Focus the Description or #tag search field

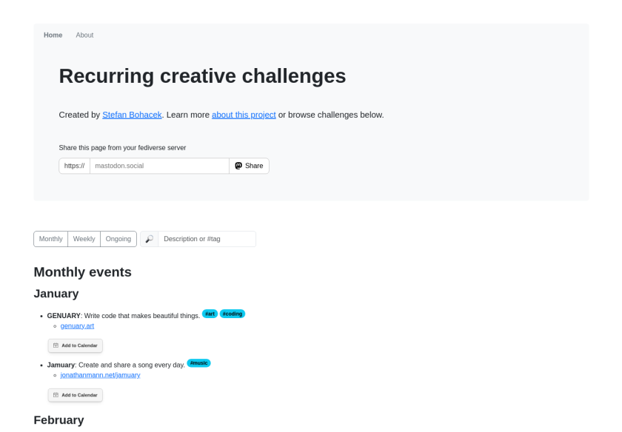207,239
